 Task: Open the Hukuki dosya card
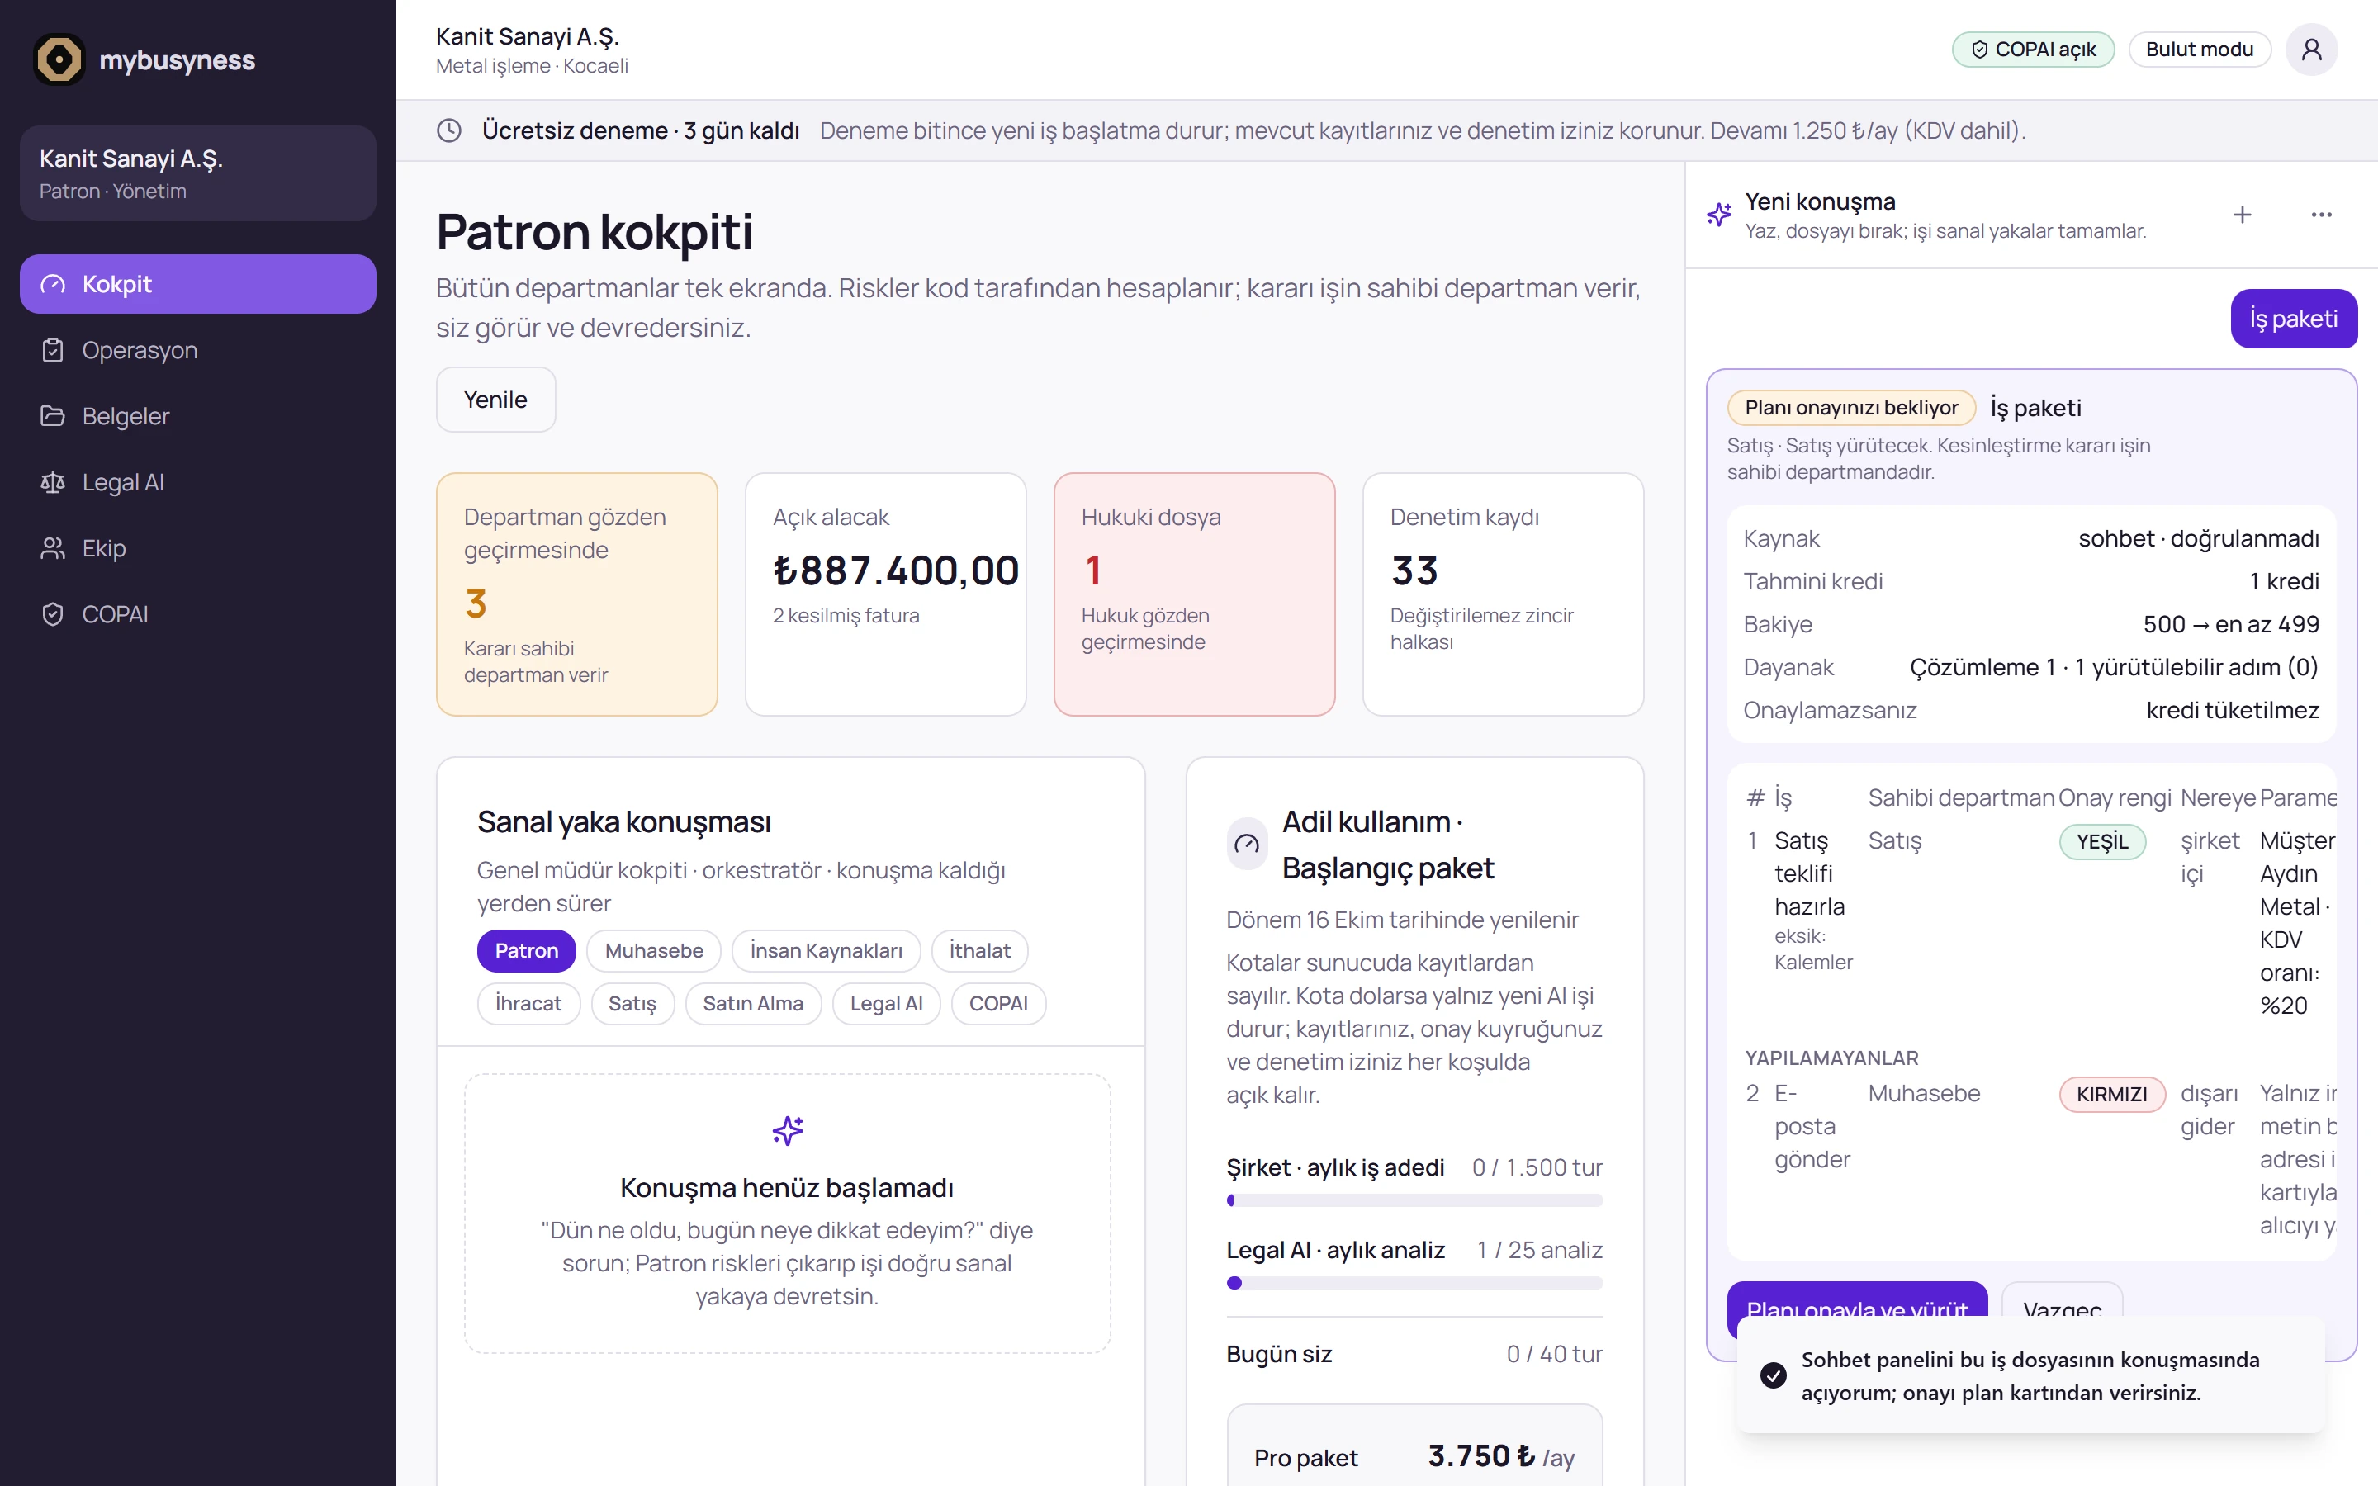pyautogui.click(x=1194, y=594)
